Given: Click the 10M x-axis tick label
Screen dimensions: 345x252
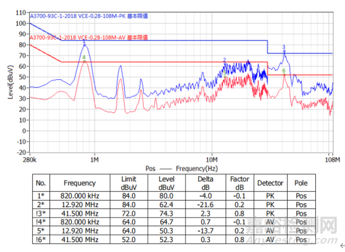Looking at the screenshot, I should click(212, 160).
